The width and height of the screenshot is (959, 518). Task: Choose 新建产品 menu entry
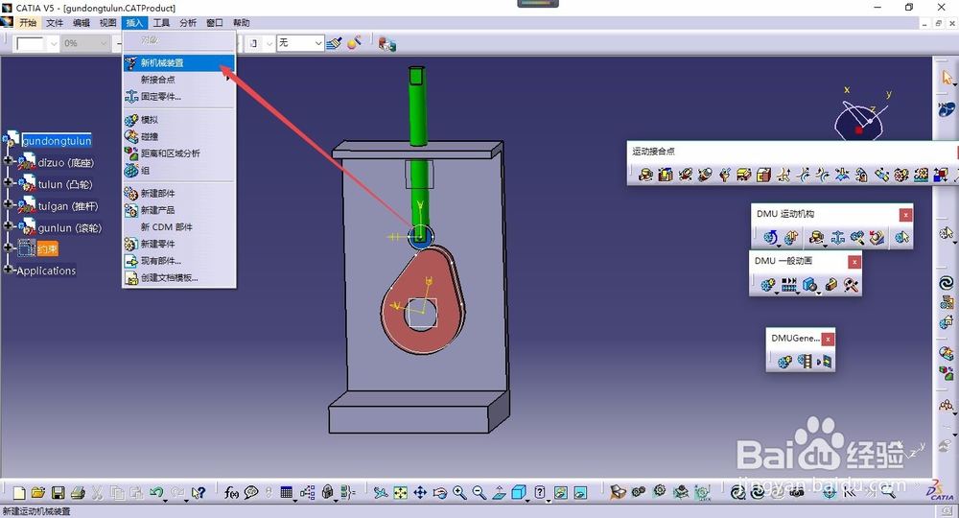pyautogui.click(x=178, y=210)
